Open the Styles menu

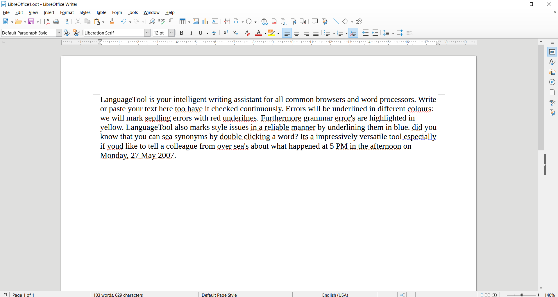[85, 12]
